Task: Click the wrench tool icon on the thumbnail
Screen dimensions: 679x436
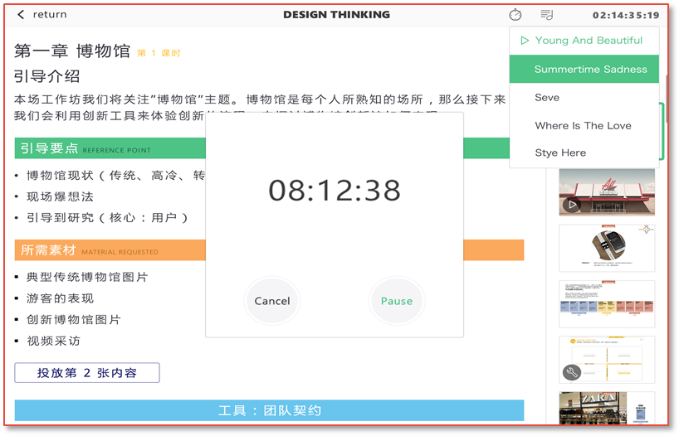Action: (570, 372)
